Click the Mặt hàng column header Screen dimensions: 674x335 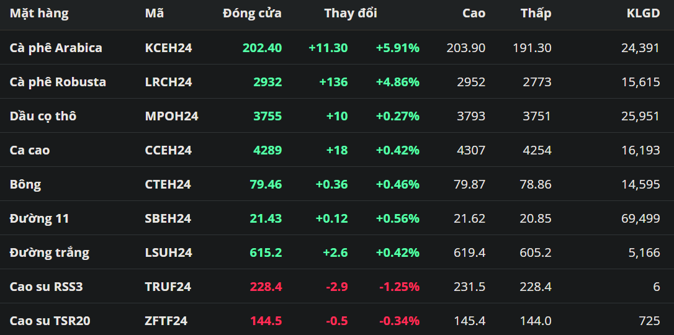click(39, 13)
